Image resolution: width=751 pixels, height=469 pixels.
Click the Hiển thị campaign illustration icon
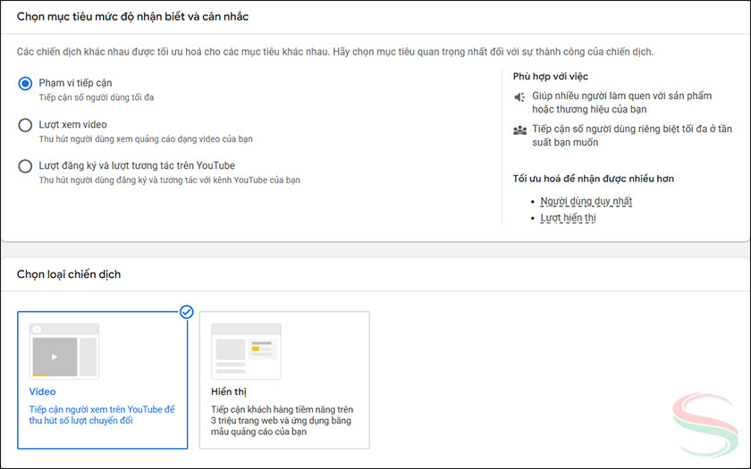coord(246,350)
